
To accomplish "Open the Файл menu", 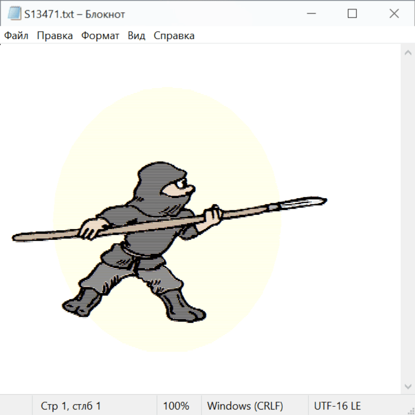I will pos(17,36).
